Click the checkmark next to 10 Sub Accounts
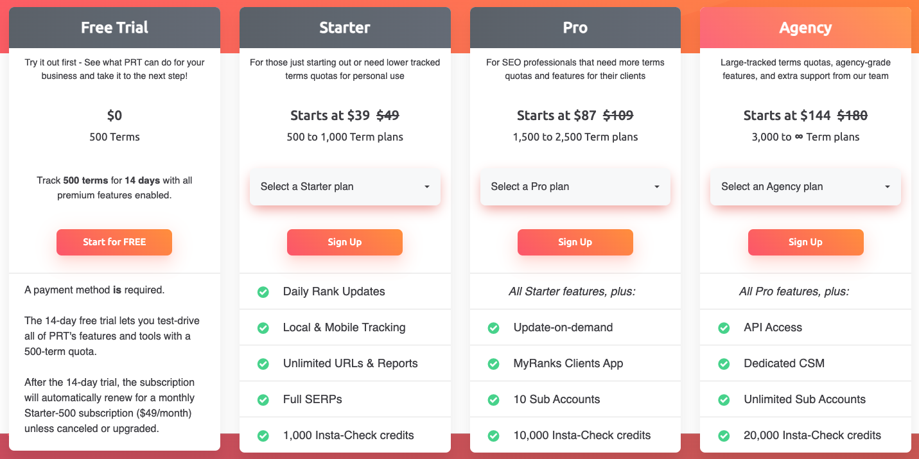Viewport: 919px width, 459px height. tap(494, 400)
